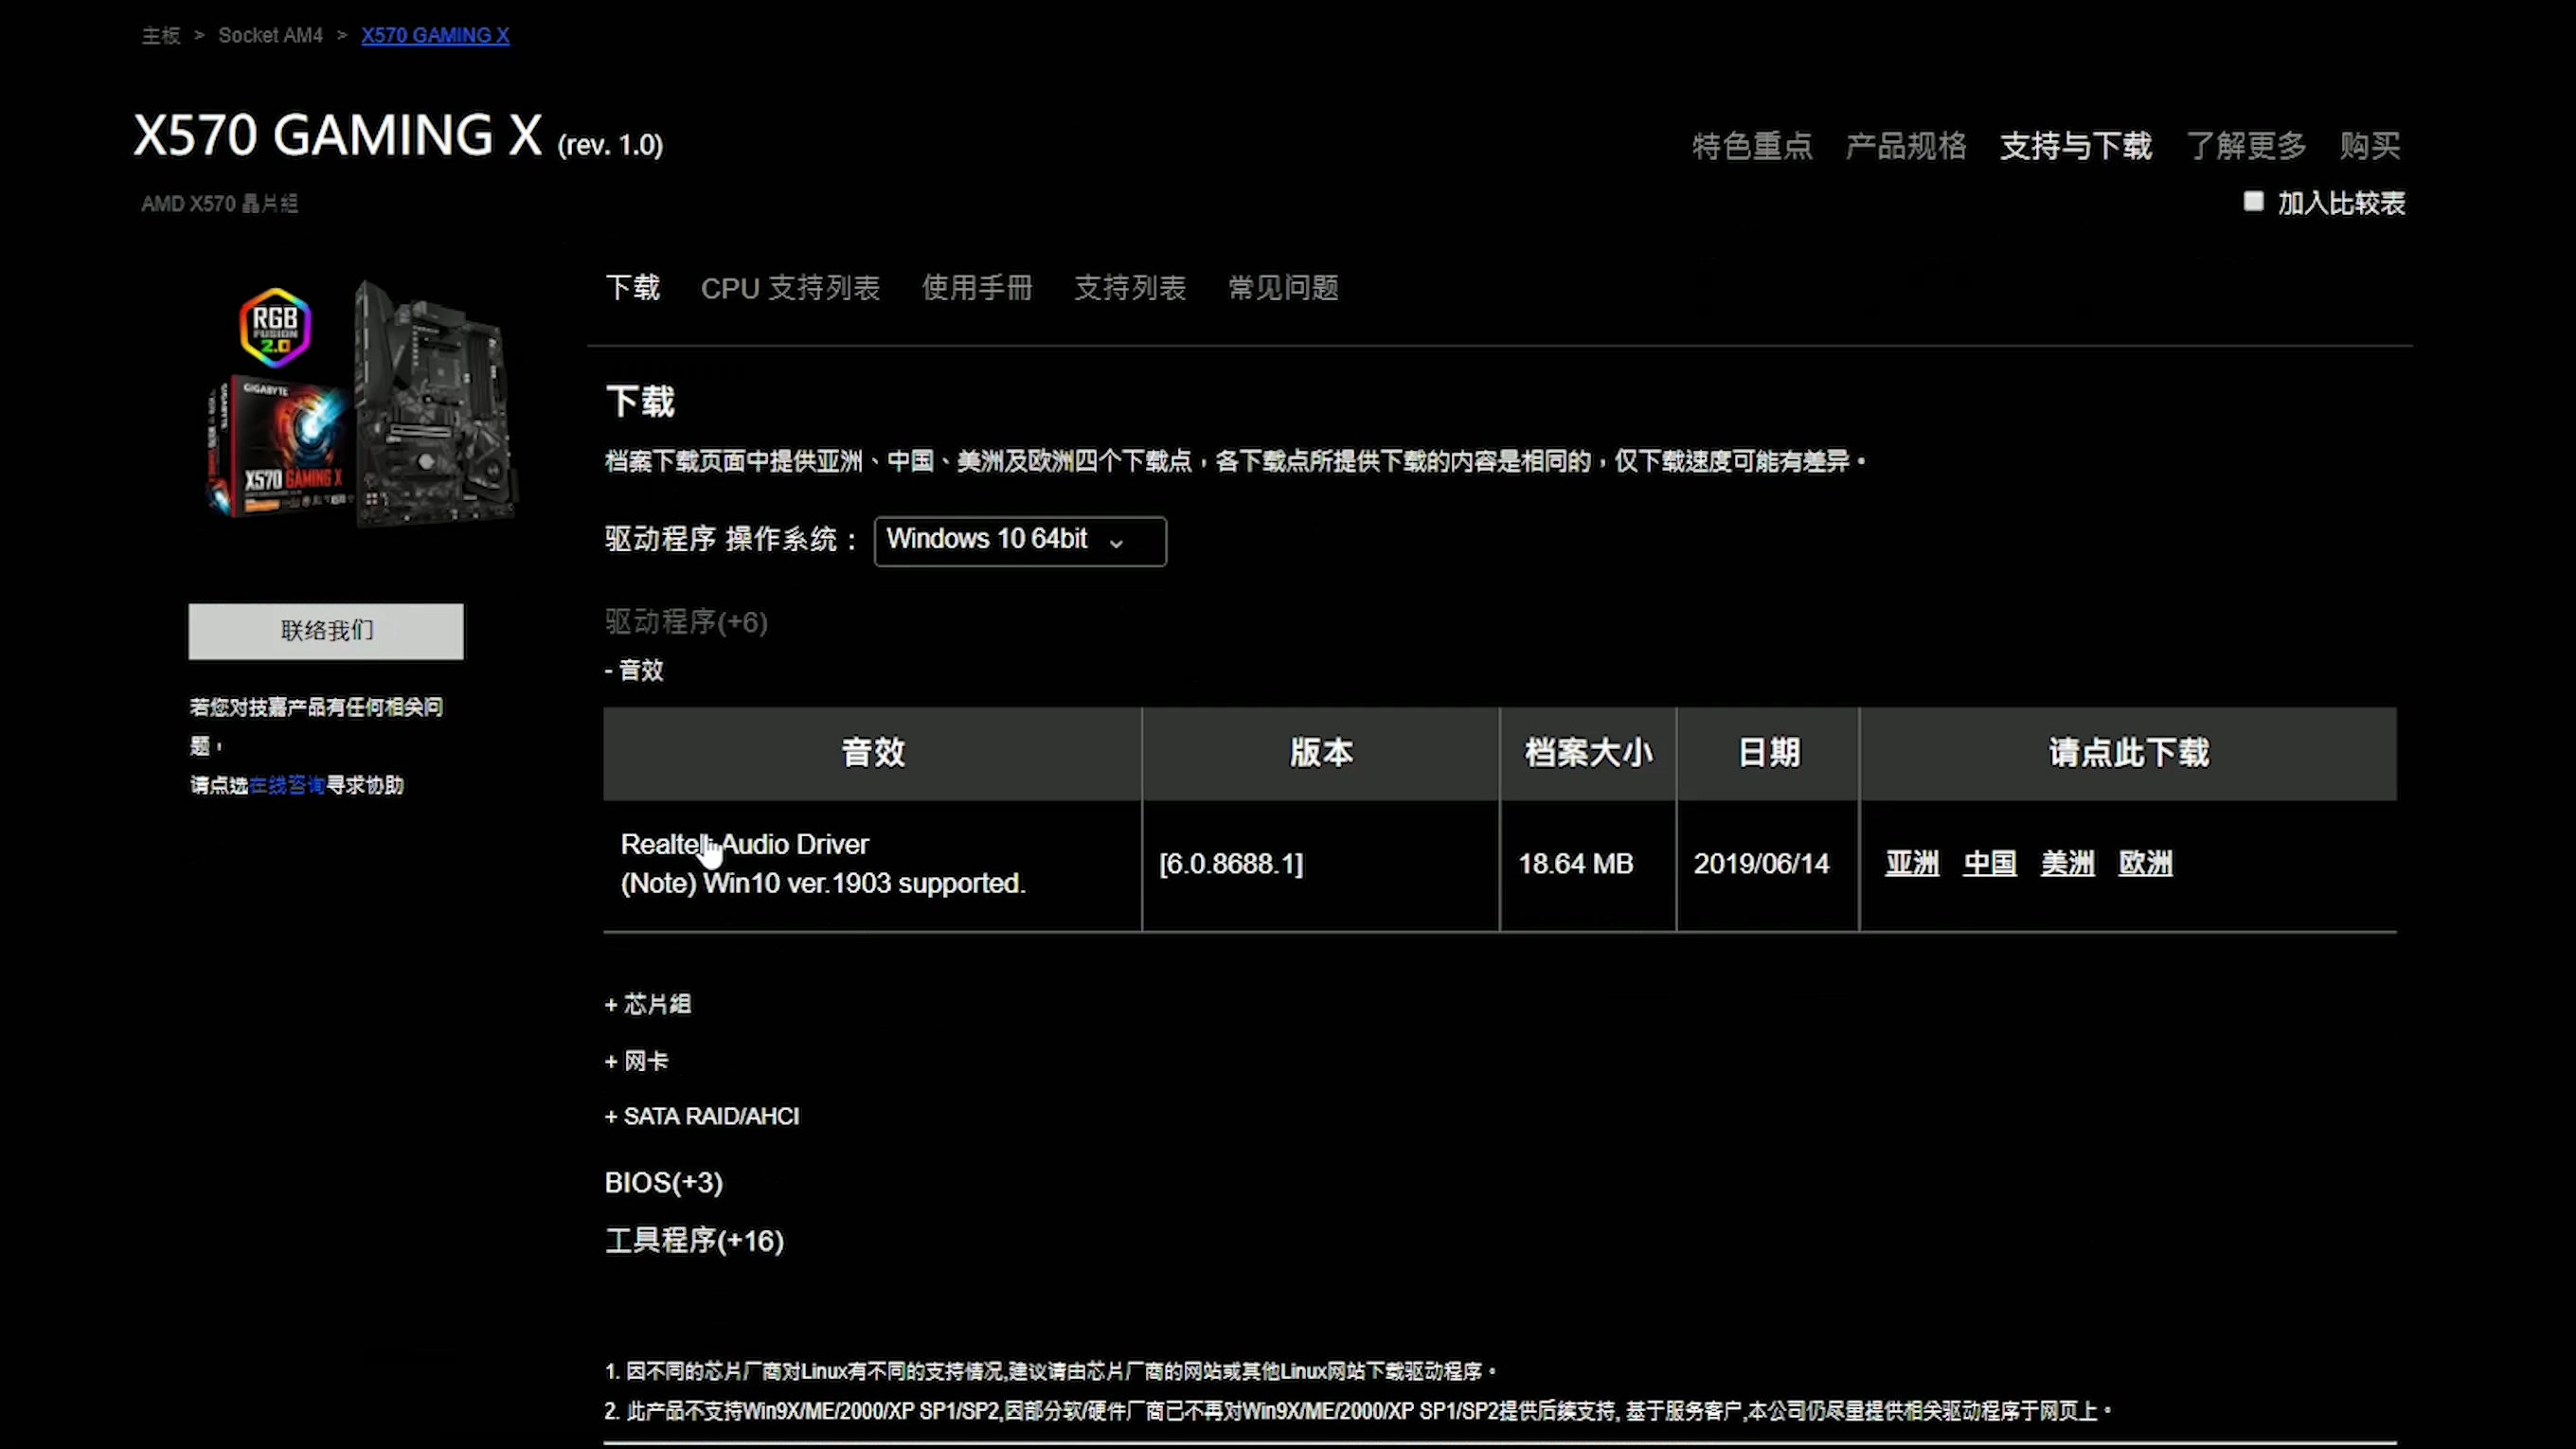Expand the 工具程序(+16) utilities section
This screenshot has height=1449, width=2576.
[x=694, y=1241]
